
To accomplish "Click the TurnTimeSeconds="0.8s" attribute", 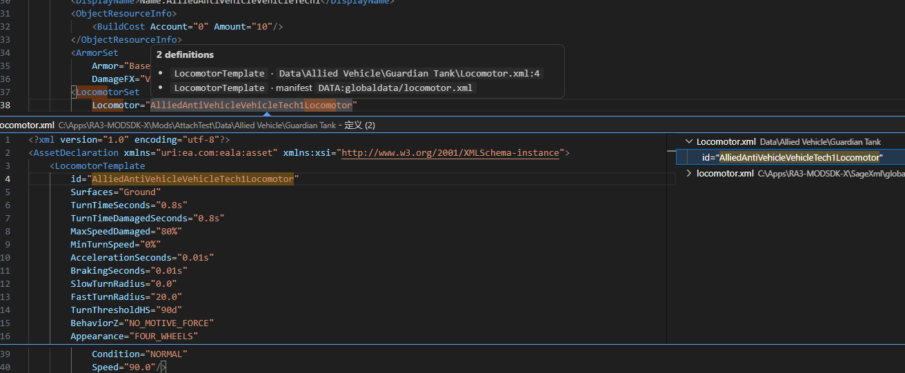I will 129,205.
